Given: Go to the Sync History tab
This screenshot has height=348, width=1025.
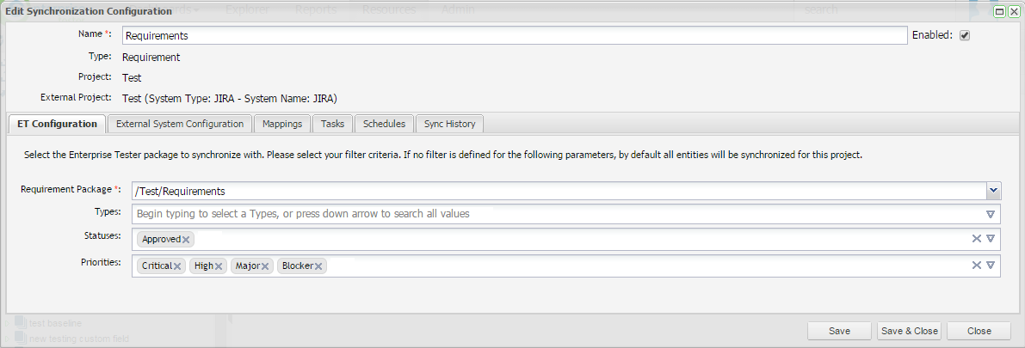Looking at the screenshot, I should point(449,124).
